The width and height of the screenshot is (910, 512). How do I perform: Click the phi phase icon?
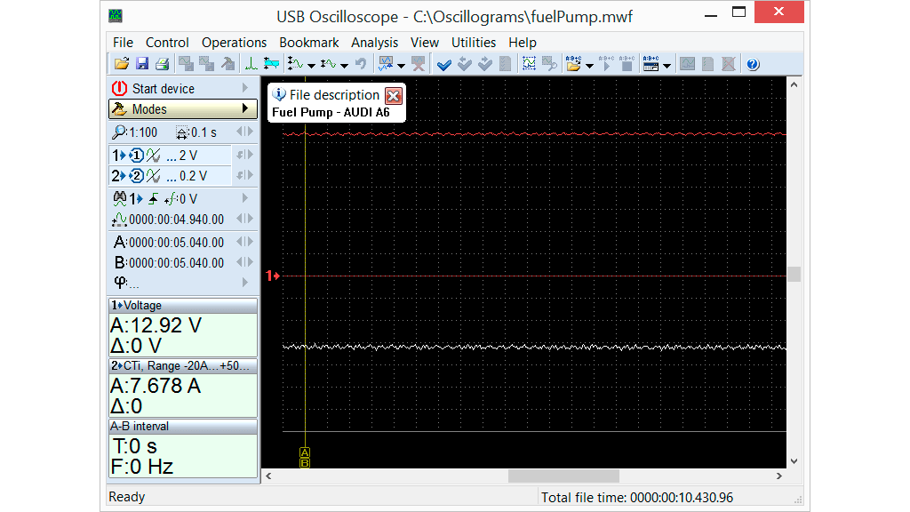click(120, 282)
